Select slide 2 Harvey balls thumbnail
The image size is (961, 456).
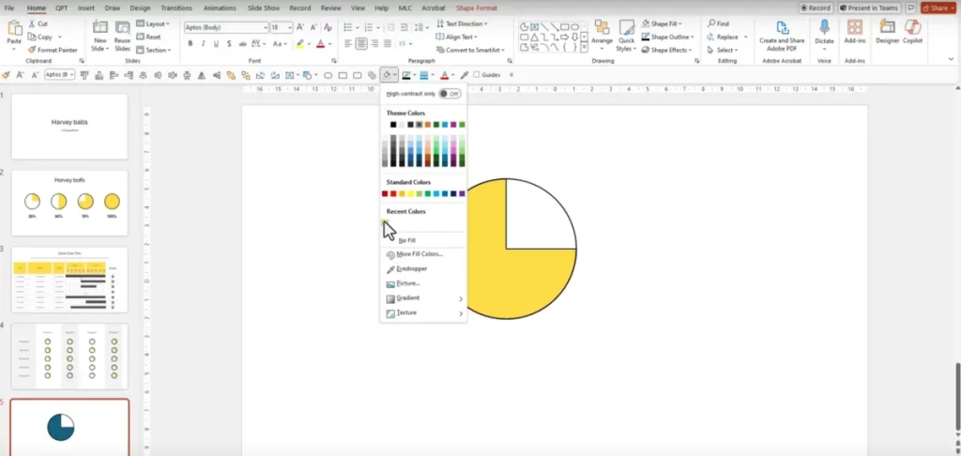pos(69,203)
